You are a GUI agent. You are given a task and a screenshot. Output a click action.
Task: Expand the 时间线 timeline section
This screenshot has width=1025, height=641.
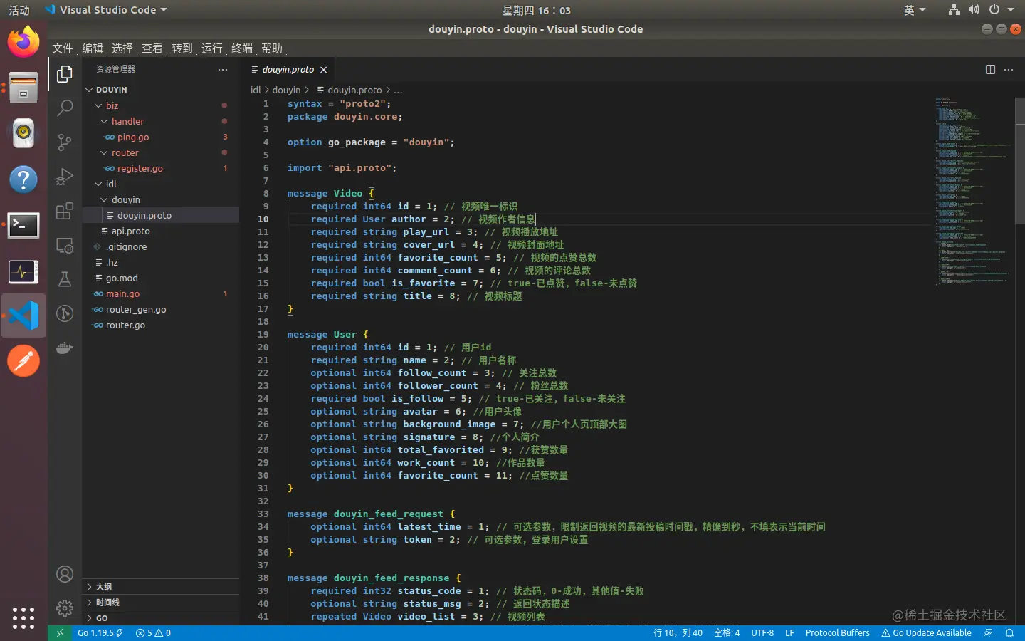(x=161, y=603)
